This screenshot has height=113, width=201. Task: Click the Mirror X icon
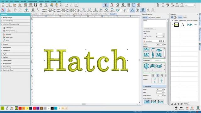tap(95, 10)
